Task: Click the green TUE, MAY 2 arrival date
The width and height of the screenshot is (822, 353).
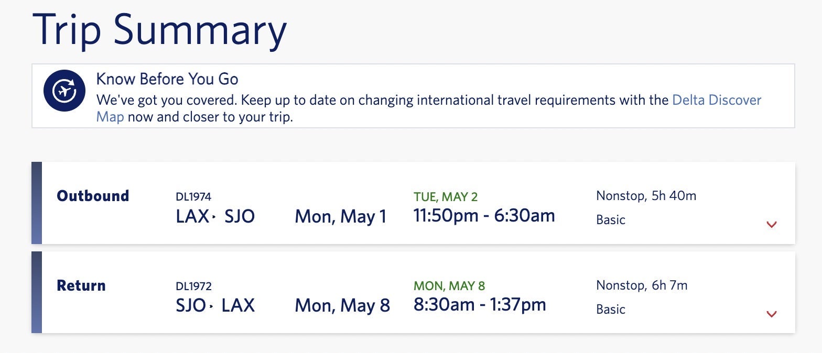Action: (446, 197)
